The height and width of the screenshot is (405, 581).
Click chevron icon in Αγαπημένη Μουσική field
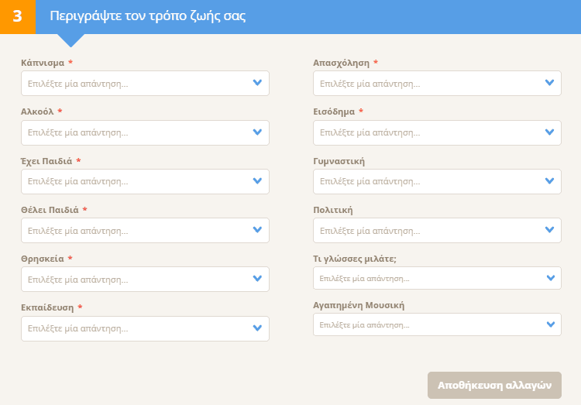click(551, 324)
